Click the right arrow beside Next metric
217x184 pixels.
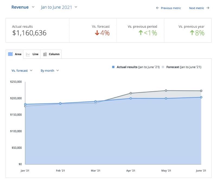(x=208, y=8)
